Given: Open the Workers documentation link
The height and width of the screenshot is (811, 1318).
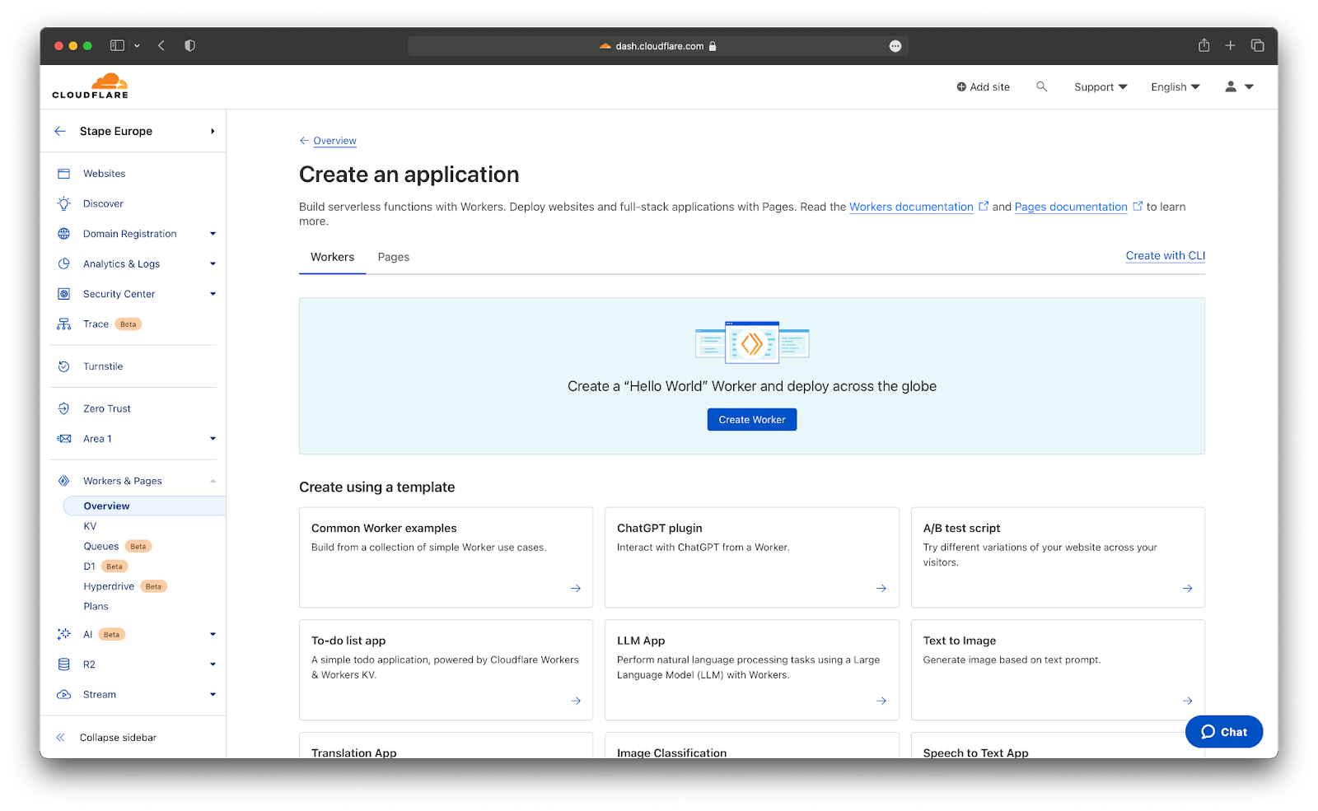Looking at the screenshot, I should point(911,207).
